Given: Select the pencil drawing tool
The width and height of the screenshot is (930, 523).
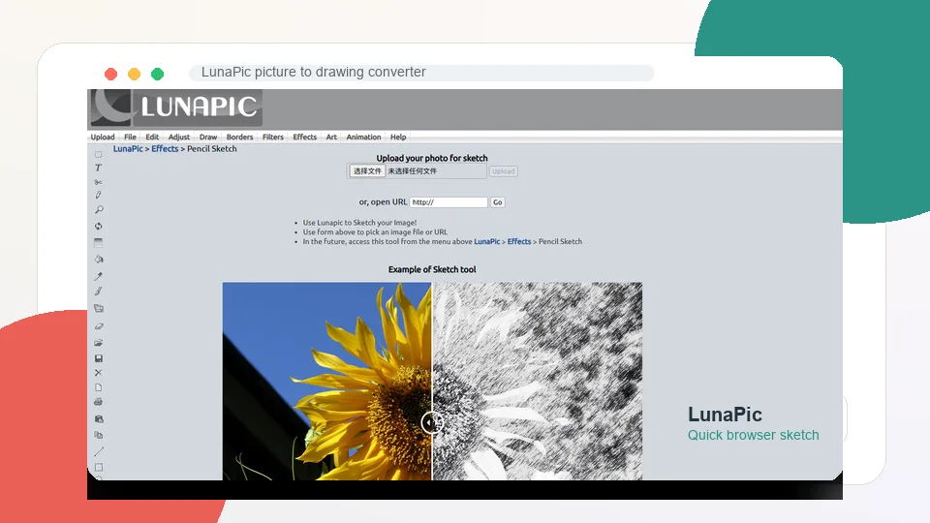Looking at the screenshot, I should [x=99, y=195].
